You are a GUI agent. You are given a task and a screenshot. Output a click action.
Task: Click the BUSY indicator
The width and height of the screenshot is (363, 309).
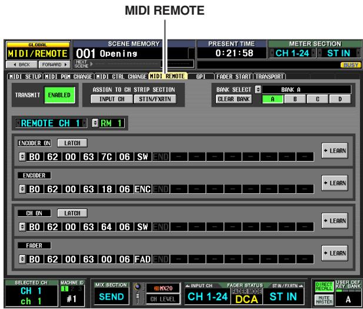[x=351, y=65]
